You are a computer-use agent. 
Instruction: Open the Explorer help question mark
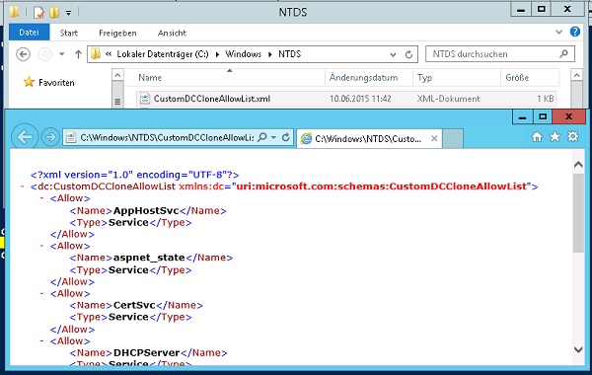575,32
